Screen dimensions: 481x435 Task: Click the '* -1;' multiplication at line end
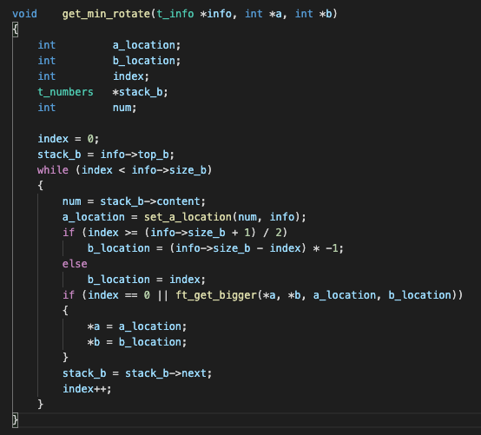pyautogui.click(x=328, y=248)
